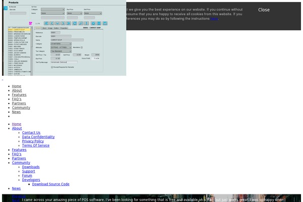The height and width of the screenshot is (202, 303).
Task: Select TEMPURA SHRIMP in product list
Action: pos(19,38)
